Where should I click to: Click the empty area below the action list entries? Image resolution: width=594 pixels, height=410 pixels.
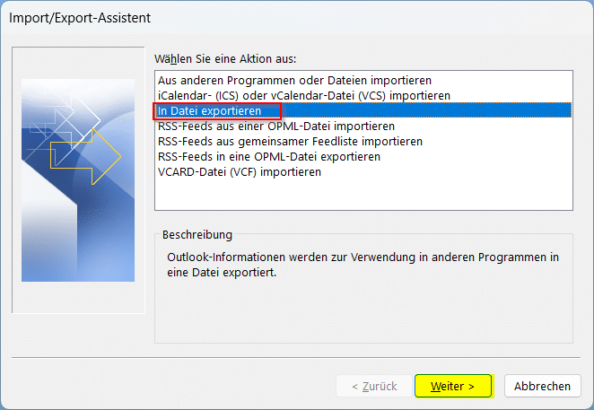pos(363,194)
